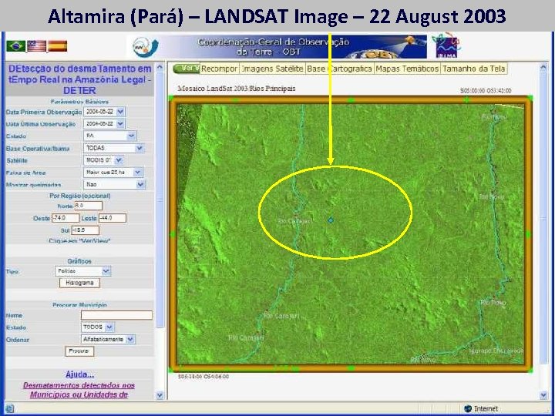Expand the Gráficos Tipo dropdown
The image size is (555, 416).
coord(106,271)
